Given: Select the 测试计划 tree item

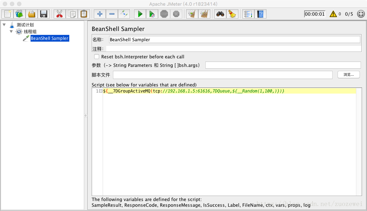Looking at the screenshot, I should click(x=25, y=25).
